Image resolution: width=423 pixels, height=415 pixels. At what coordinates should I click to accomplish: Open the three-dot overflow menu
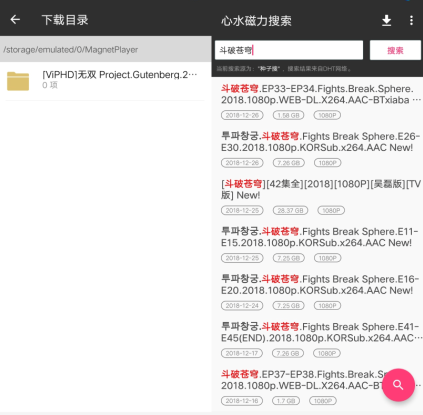tap(411, 20)
